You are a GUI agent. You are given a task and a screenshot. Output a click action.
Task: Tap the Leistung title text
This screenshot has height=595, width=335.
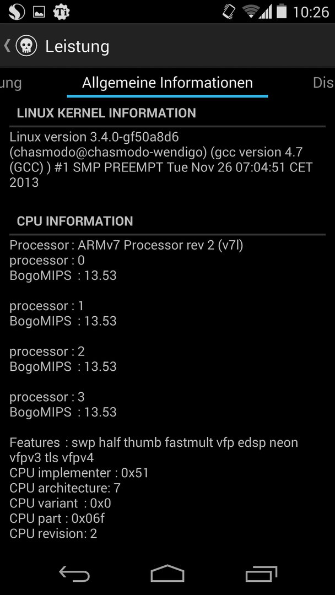pyautogui.click(x=77, y=46)
